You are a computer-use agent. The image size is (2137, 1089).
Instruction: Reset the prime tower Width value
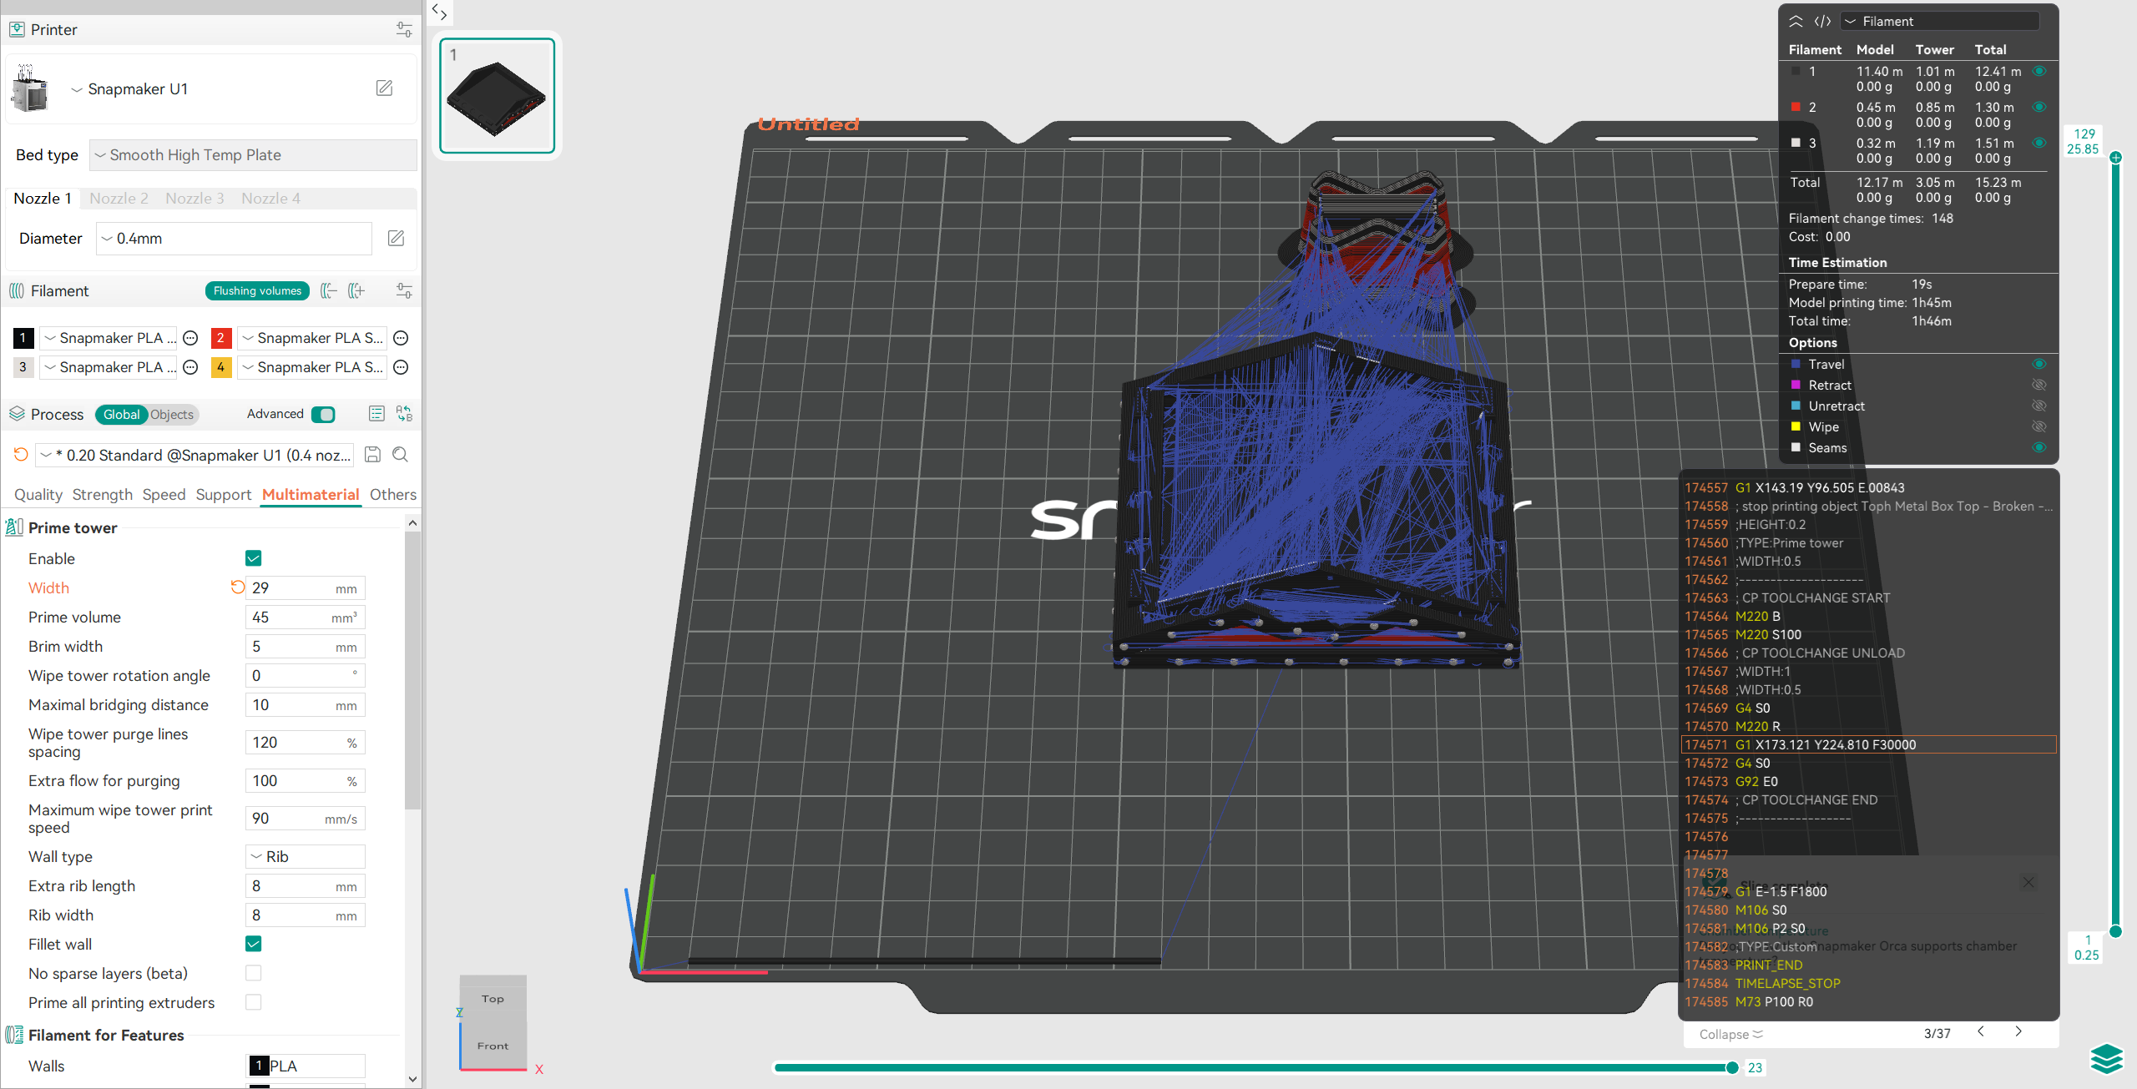[x=237, y=587]
